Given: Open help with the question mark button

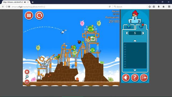Looking at the screenshot, I should pyautogui.click(x=135, y=78).
